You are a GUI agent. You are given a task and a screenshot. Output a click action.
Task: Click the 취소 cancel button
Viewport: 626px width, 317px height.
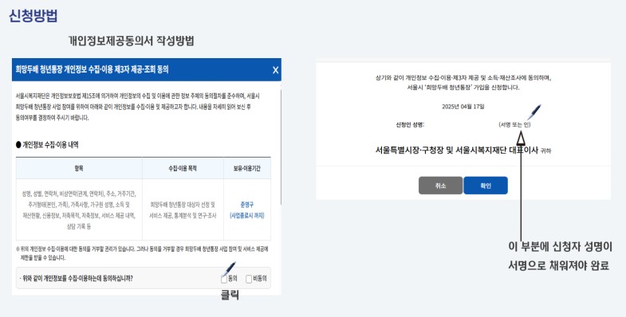click(440, 186)
